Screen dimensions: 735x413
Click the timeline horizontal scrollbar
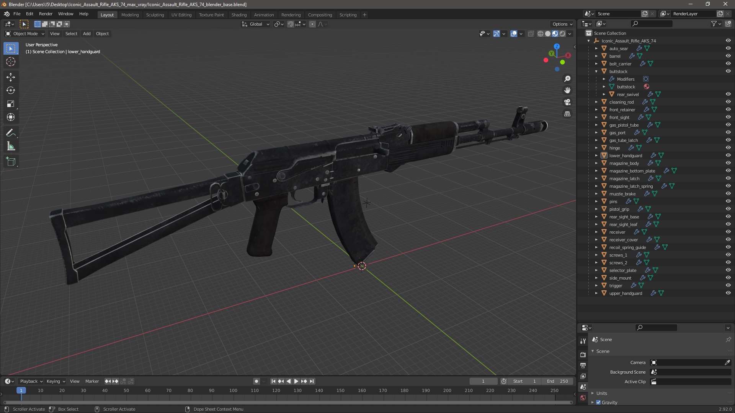coord(287,402)
